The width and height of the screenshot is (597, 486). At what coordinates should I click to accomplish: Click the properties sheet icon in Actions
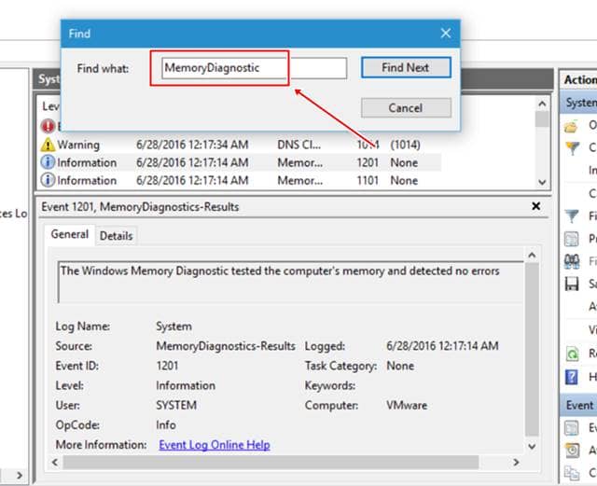coord(572,239)
